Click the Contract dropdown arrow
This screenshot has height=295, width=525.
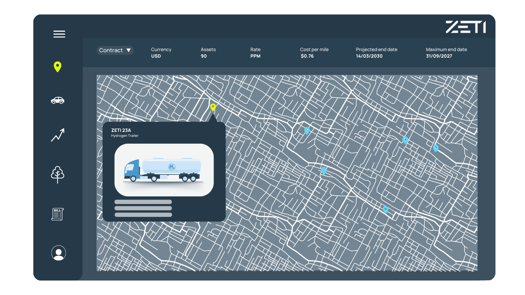click(129, 50)
